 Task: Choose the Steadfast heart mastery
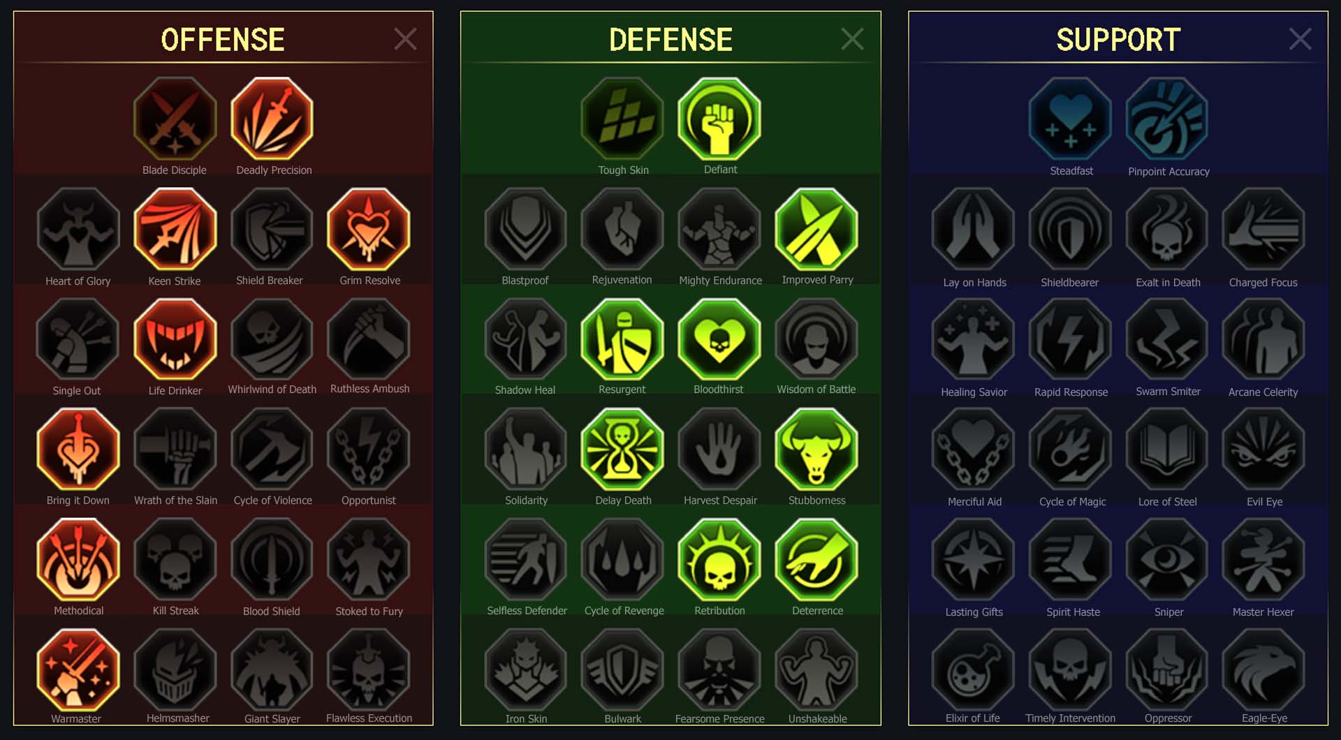tap(1070, 119)
